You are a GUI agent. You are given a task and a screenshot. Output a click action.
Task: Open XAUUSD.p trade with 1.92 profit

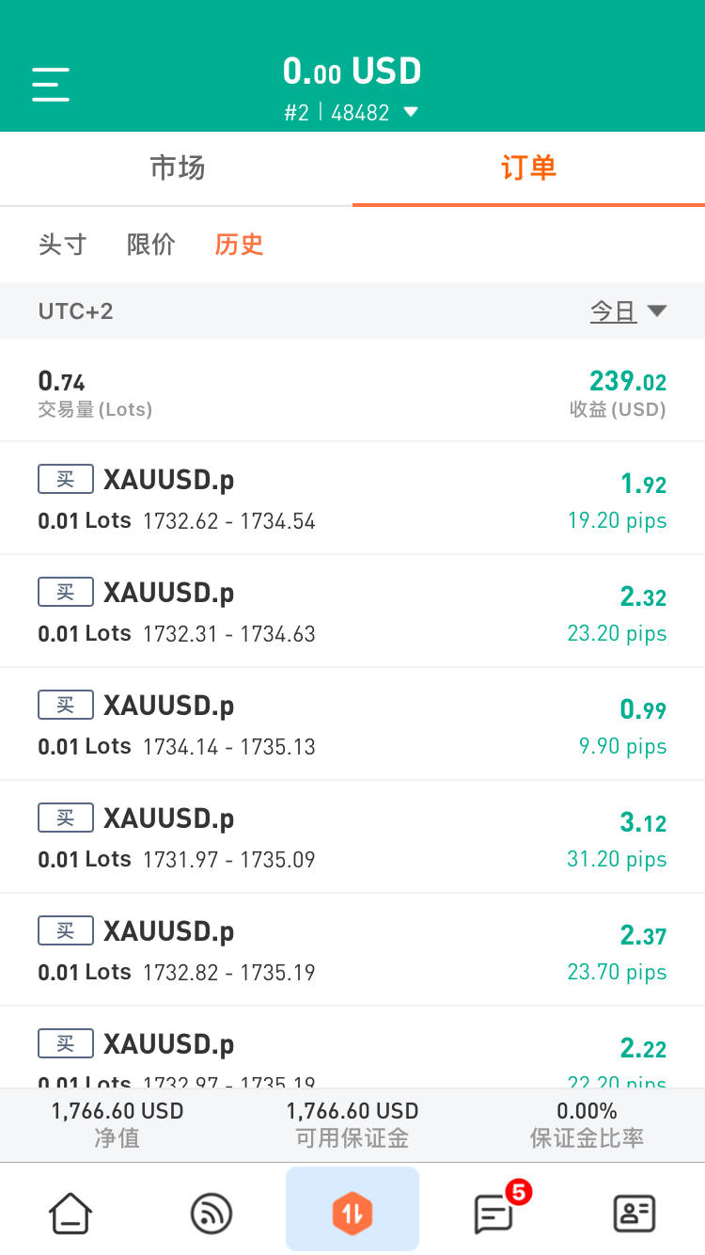point(352,499)
